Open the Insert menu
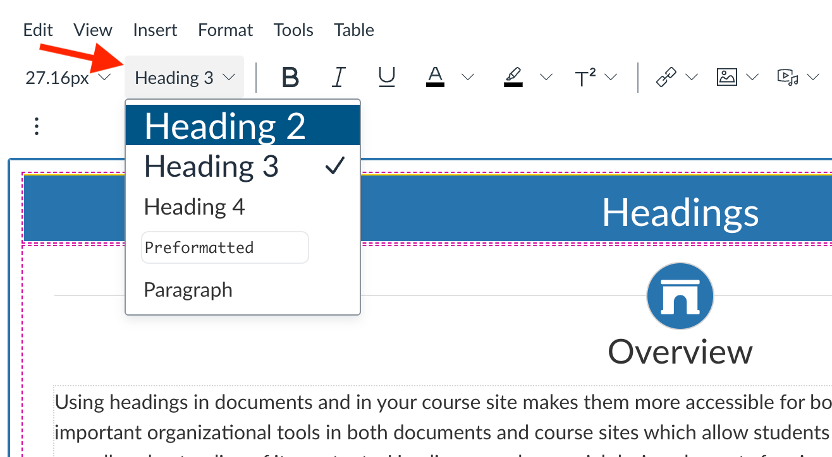The image size is (832, 457). pyautogui.click(x=155, y=30)
